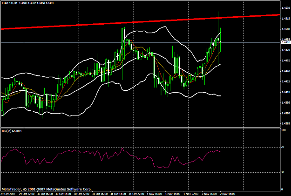291x196 pixels.
Task: Click the 31 Oct 06:00 time label
Action: point(100,194)
